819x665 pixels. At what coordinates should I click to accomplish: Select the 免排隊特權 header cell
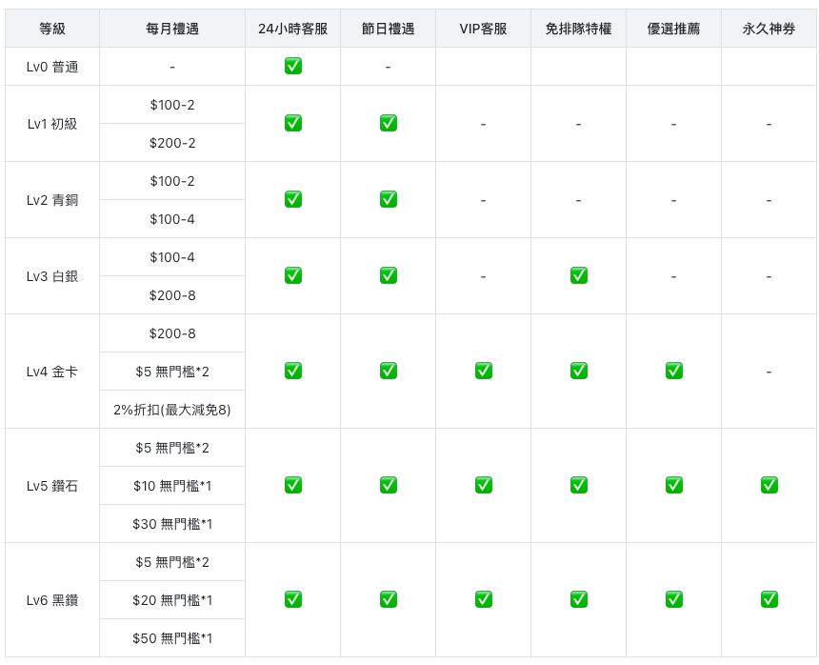[578, 29]
